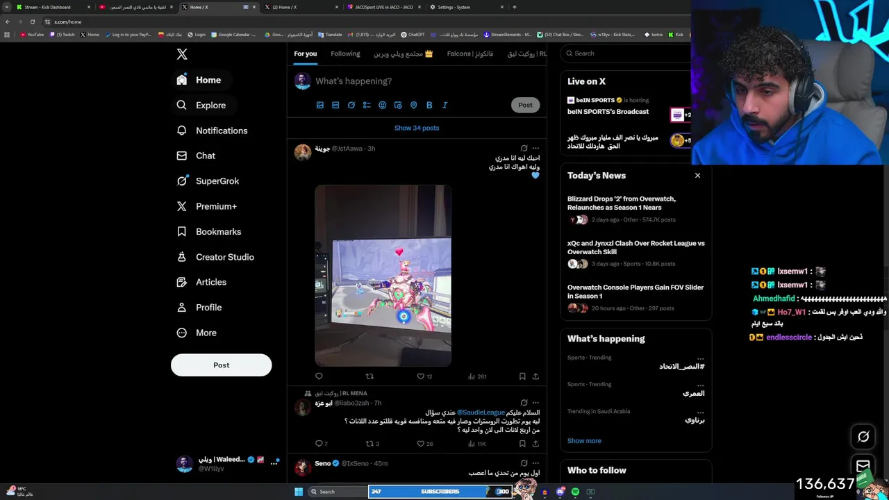Reload the page in the browser
889x500 pixels.
[x=32, y=22]
